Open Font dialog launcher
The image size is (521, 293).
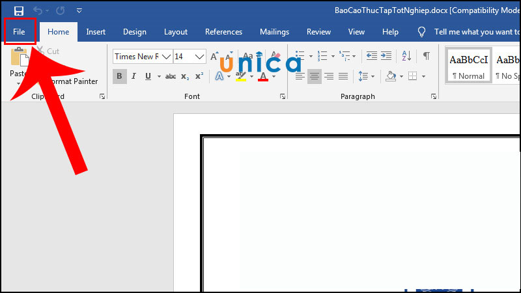click(283, 96)
